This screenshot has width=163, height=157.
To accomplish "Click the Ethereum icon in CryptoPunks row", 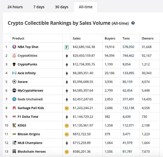I will click(x=67, y=64).
